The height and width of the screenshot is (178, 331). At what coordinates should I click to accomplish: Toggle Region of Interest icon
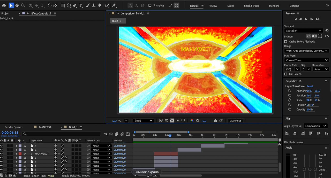(x=178, y=121)
